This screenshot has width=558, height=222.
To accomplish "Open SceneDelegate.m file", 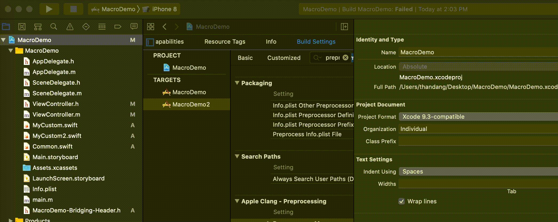I will click(57, 93).
